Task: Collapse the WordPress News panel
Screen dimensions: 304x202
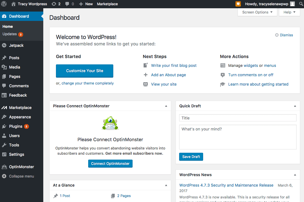Action: [x=295, y=175]
